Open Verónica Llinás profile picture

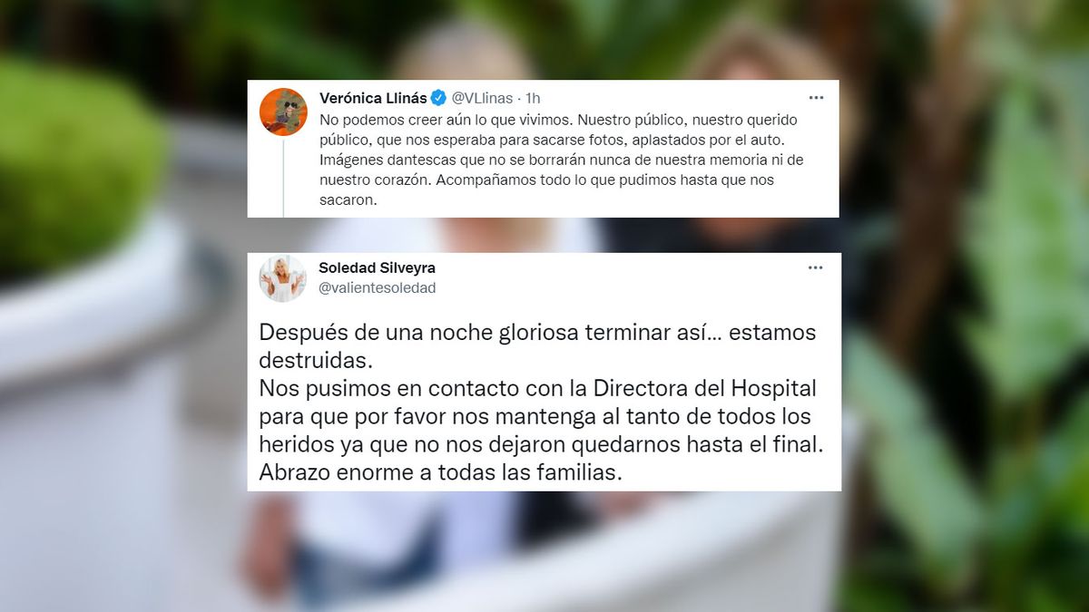point(283,112)
